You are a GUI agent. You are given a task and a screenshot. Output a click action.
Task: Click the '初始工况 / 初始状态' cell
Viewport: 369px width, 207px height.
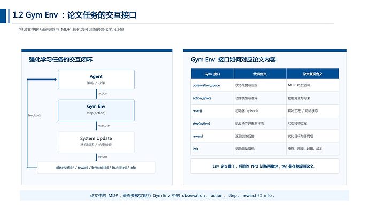point(312,111)
